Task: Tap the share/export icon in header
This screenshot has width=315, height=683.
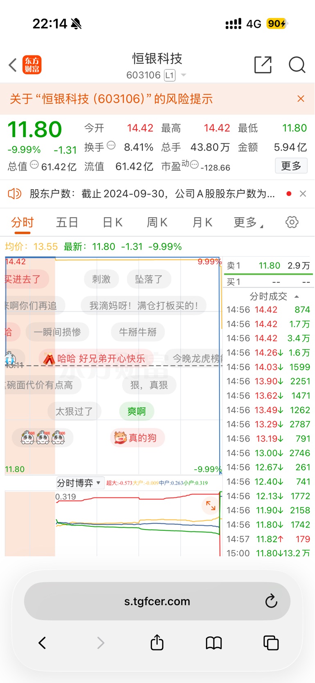Action: [263, 65]
